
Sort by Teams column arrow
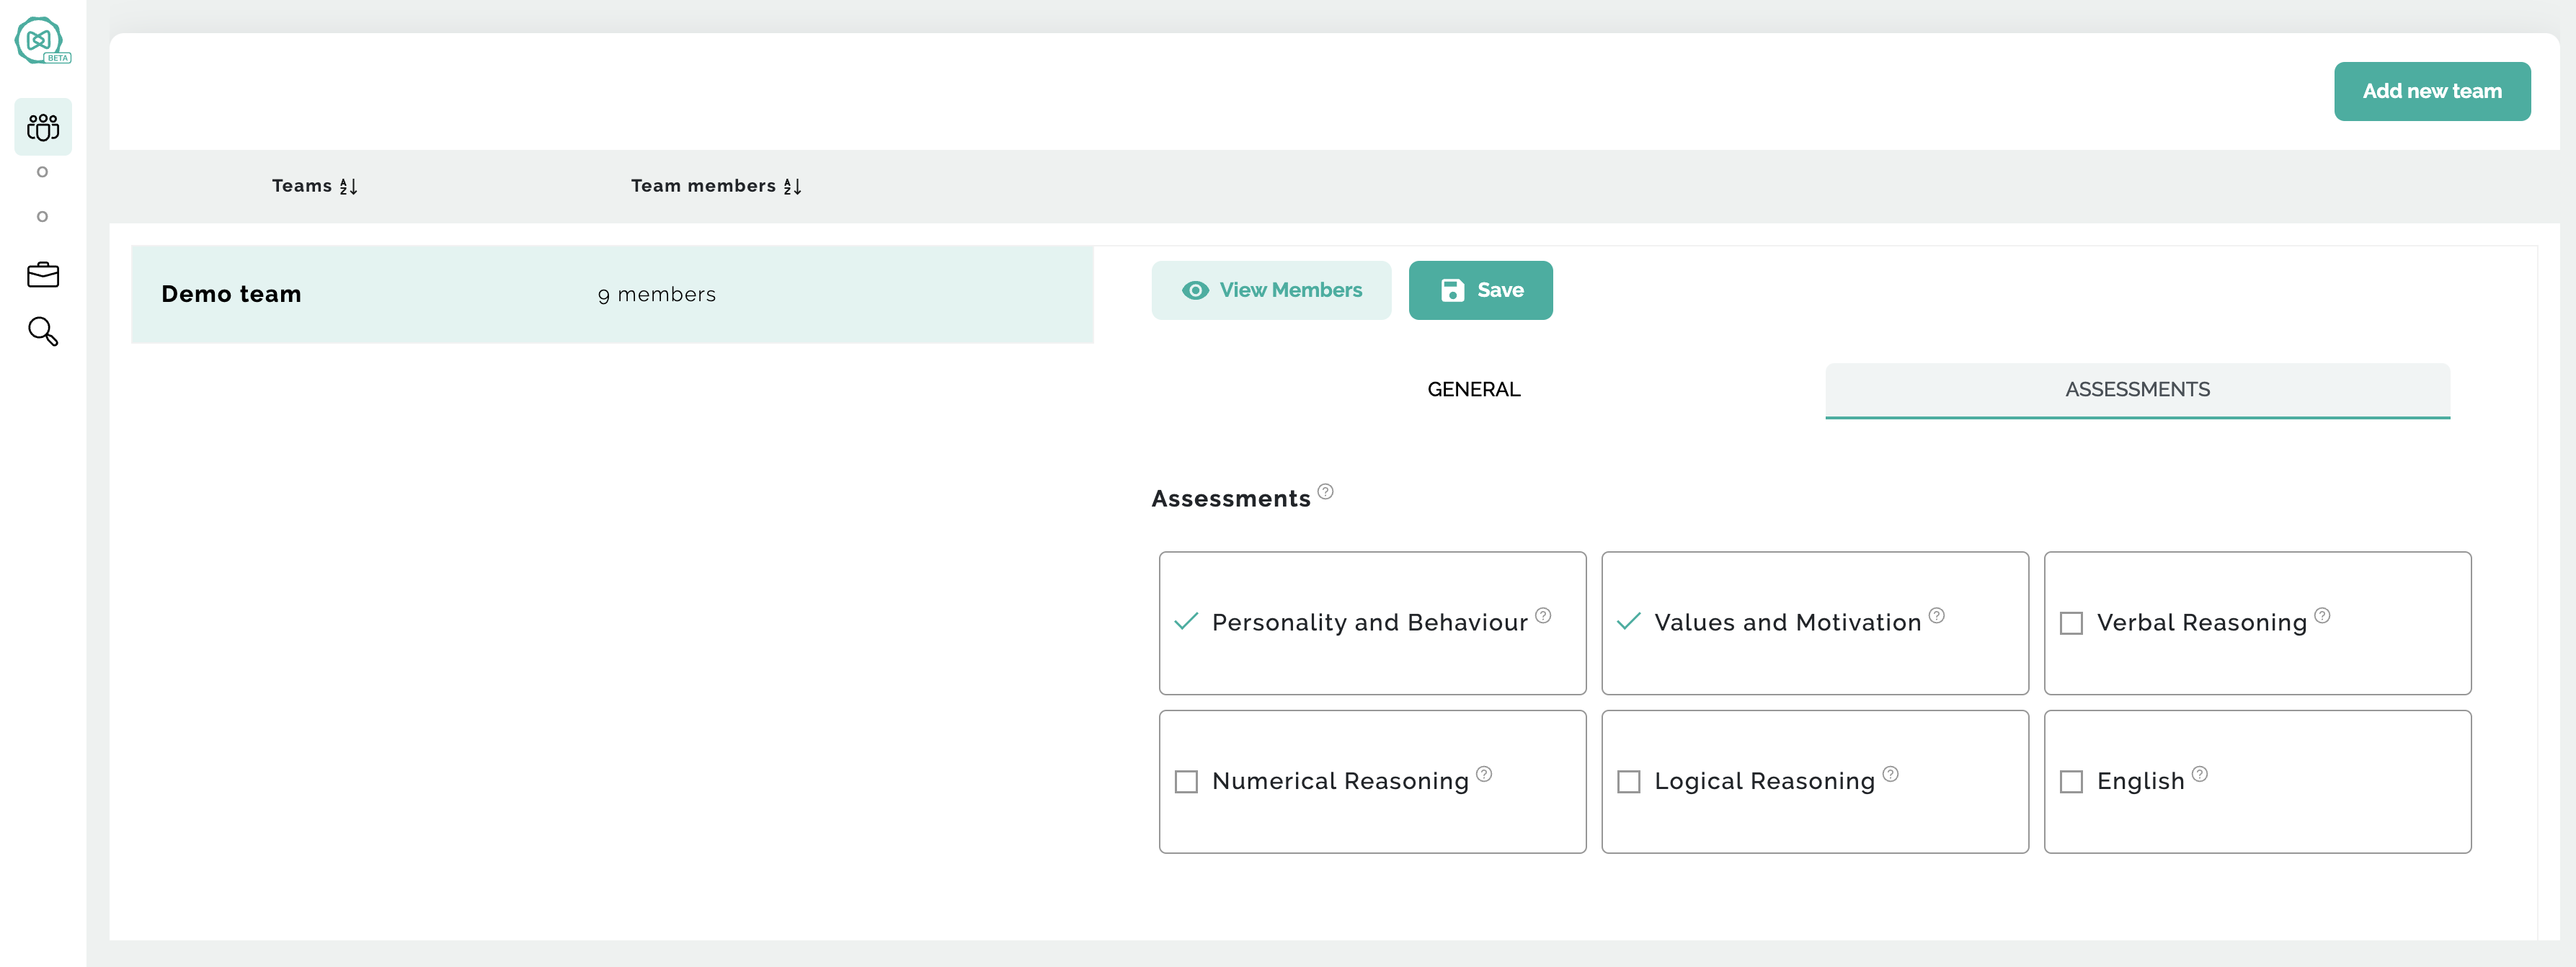[348, 186]
